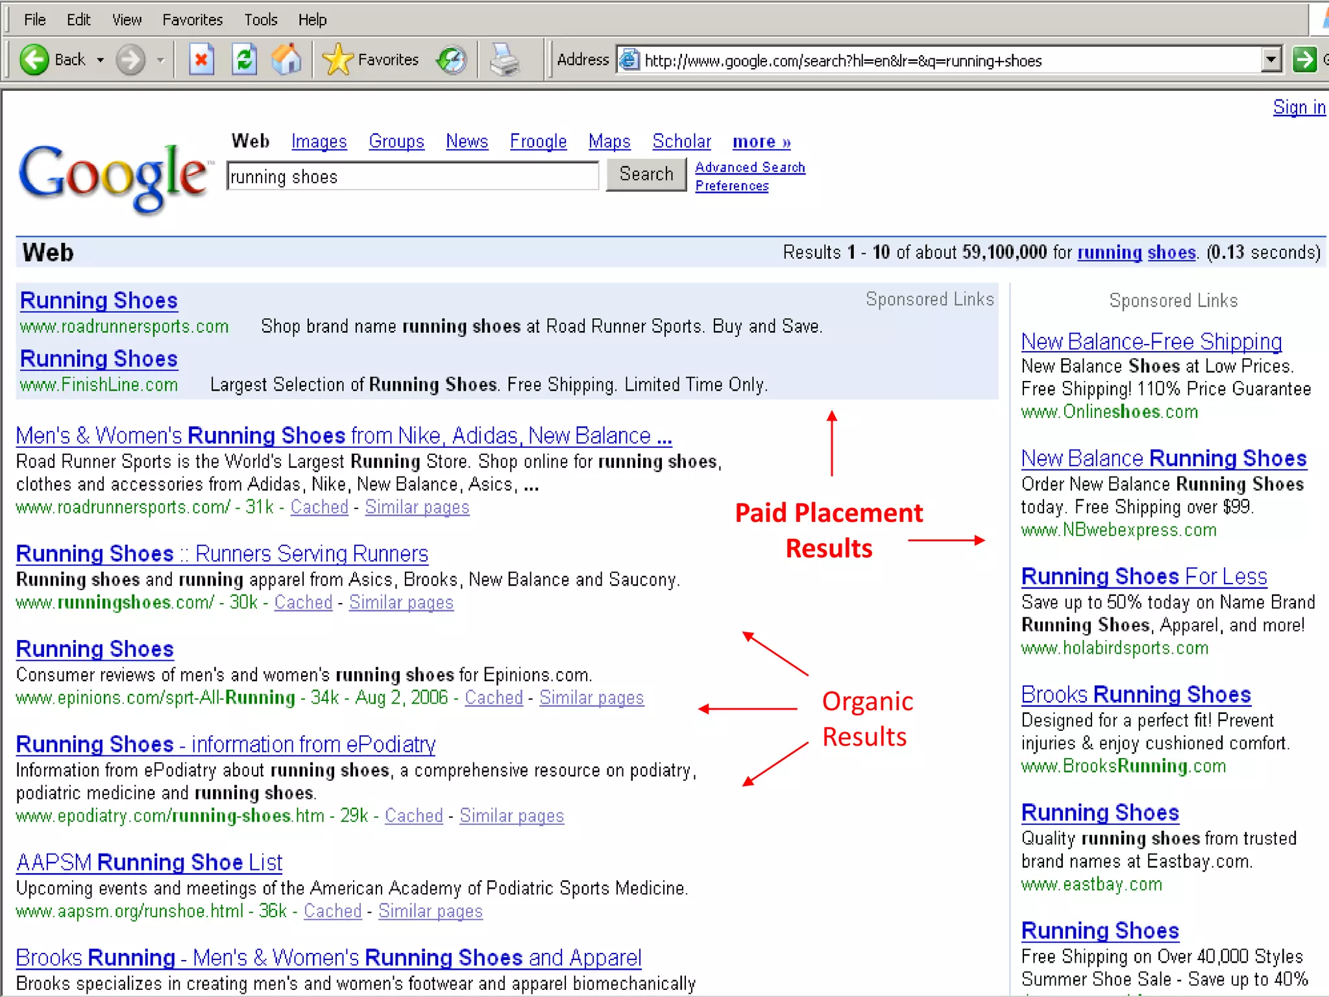Click the Sign in link
This screenshot has width=1329, height=997.
[1299, 107]
